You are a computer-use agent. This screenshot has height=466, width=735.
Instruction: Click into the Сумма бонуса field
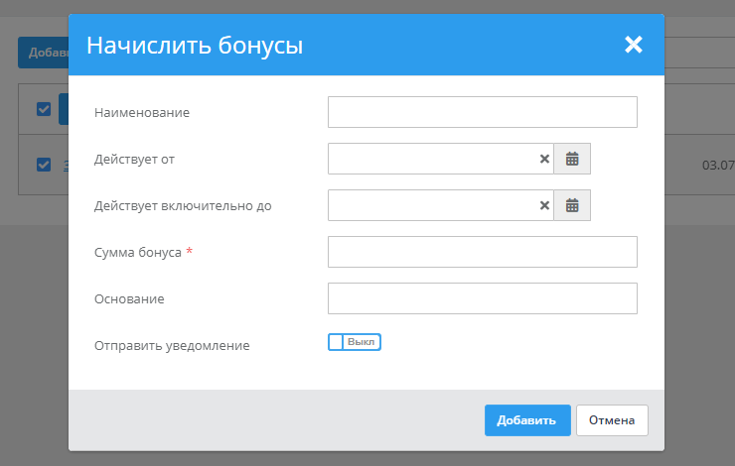tap(482, 252)
